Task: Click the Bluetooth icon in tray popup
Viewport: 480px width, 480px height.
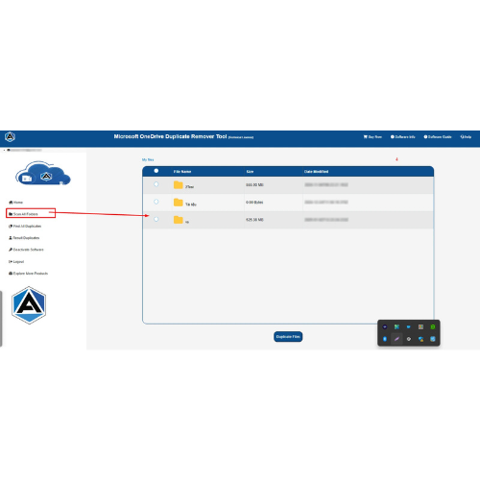Action: coord(385,339)
